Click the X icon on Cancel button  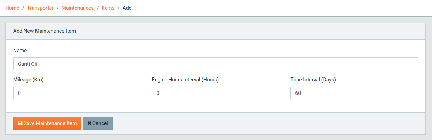[89, 123]
